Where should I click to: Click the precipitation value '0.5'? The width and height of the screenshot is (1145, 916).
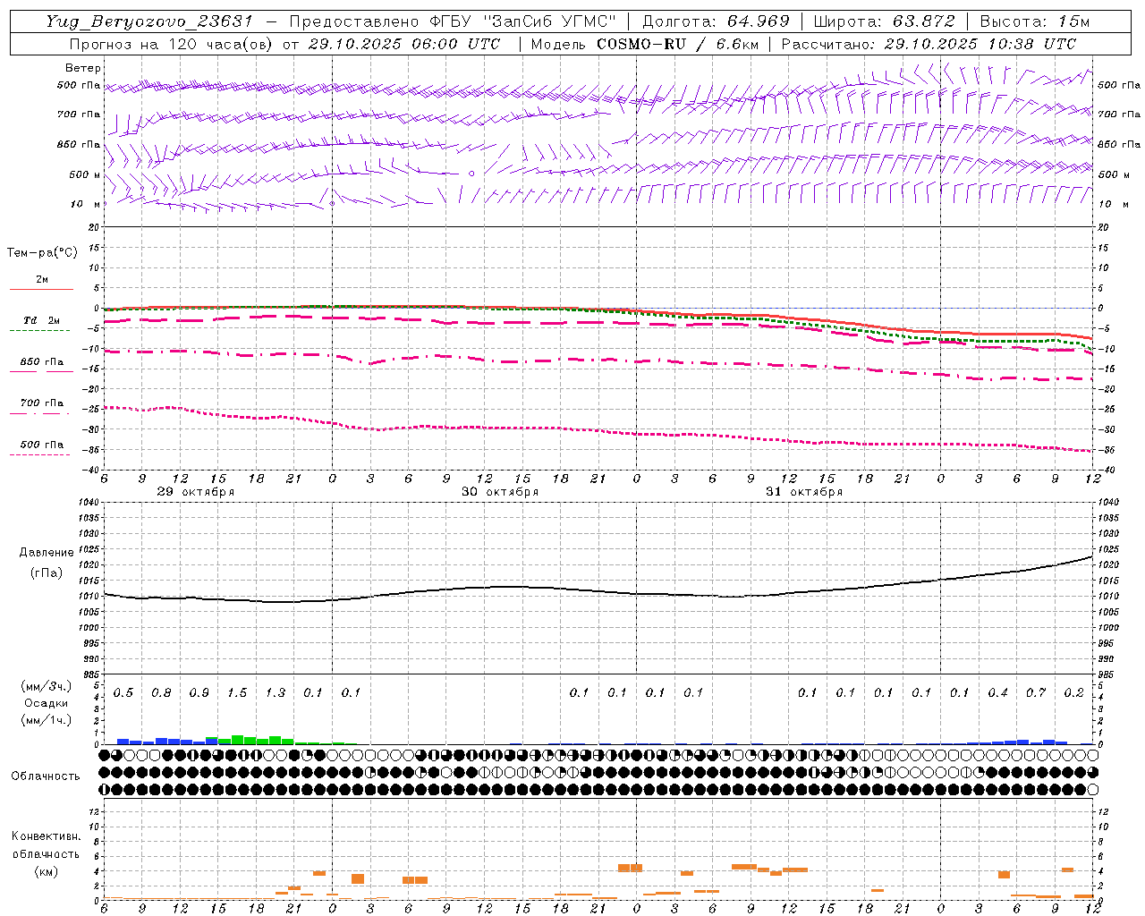(x=123, y=693)
